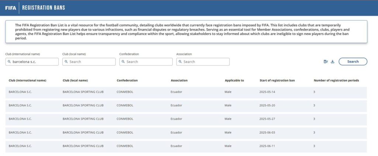Click Ecuador in the 2025-05-27 row
378x156 pixels.
176,119
